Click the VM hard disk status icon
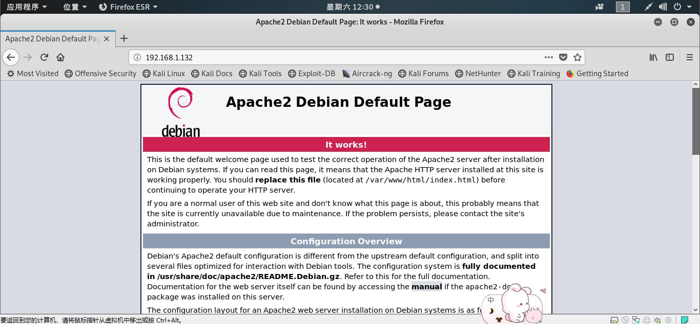This screenshot has height=324, width=700. [x=614, y=320]
